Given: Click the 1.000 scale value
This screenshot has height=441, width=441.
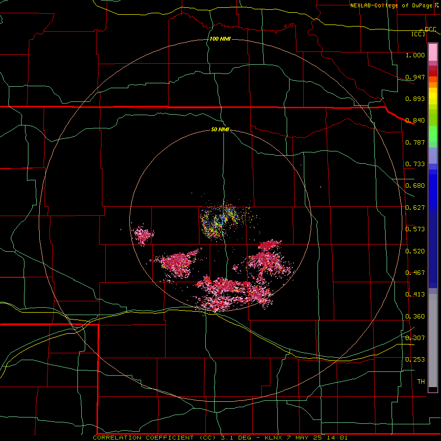Looking at the screenshot, I should point(415,55).
